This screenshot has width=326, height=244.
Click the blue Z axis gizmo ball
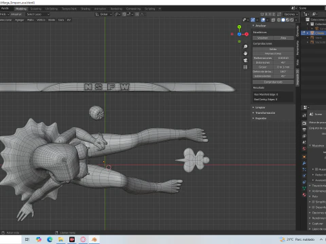[x=239, y=34]
